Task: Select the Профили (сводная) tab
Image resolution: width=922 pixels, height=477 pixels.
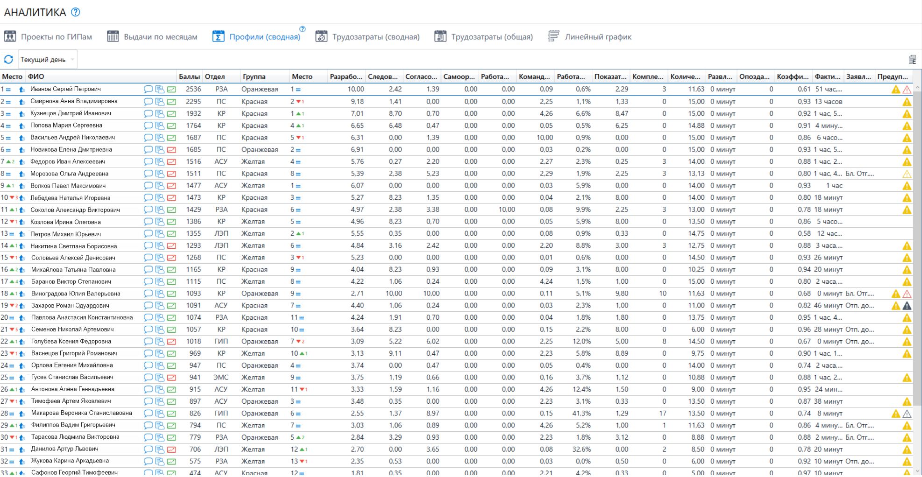Action: (x=256, y=36)
